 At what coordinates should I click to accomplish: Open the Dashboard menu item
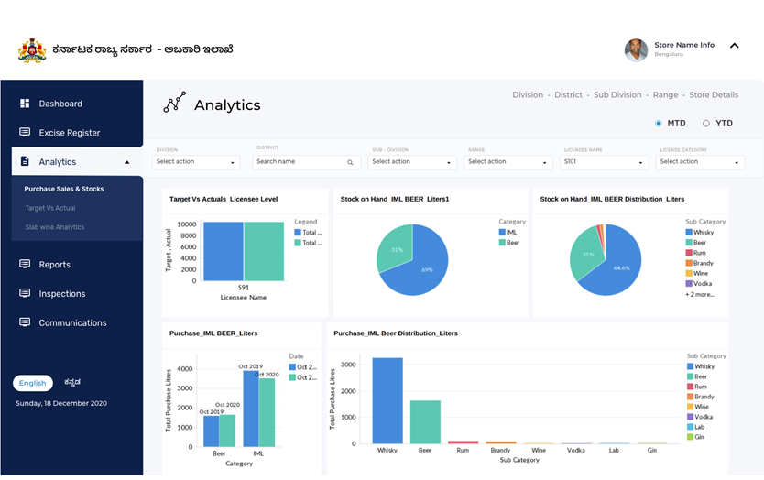(60, 104)
